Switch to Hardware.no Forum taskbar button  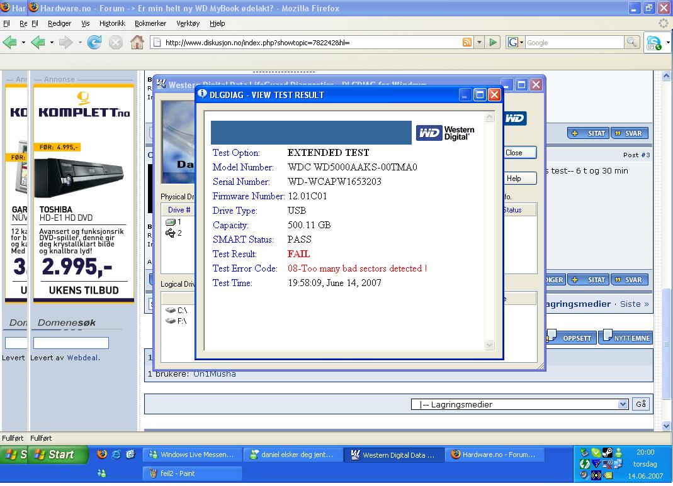pos(495,455)
